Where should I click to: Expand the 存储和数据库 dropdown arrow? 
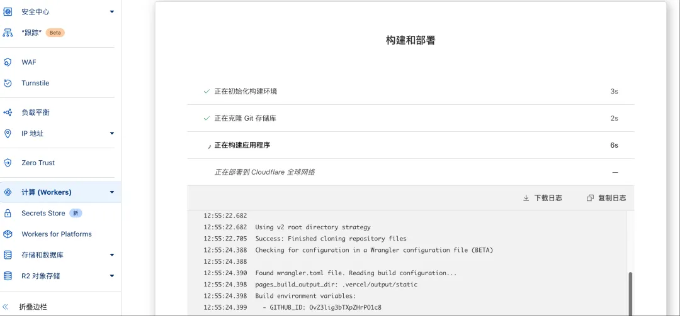112,255
